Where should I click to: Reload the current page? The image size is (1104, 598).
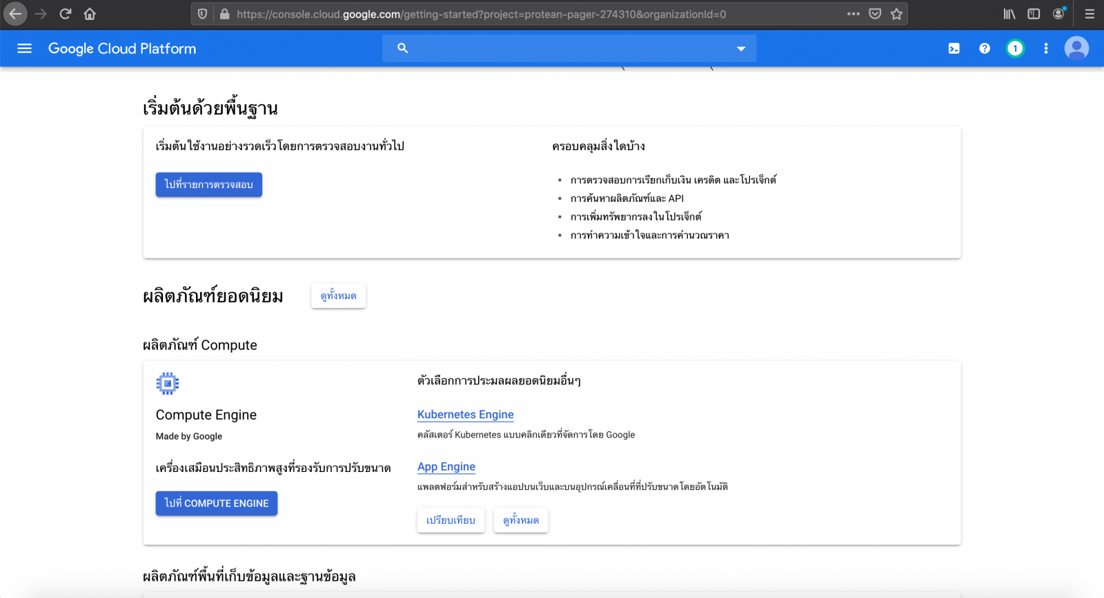tap(66, 14)
